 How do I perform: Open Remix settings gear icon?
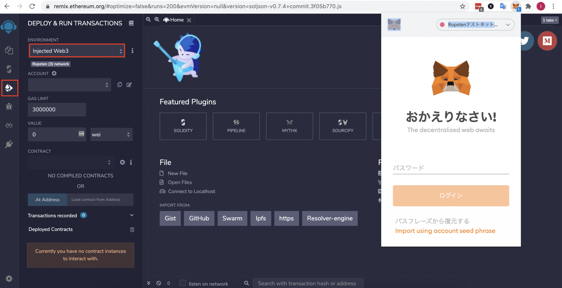tap(9, 279)
